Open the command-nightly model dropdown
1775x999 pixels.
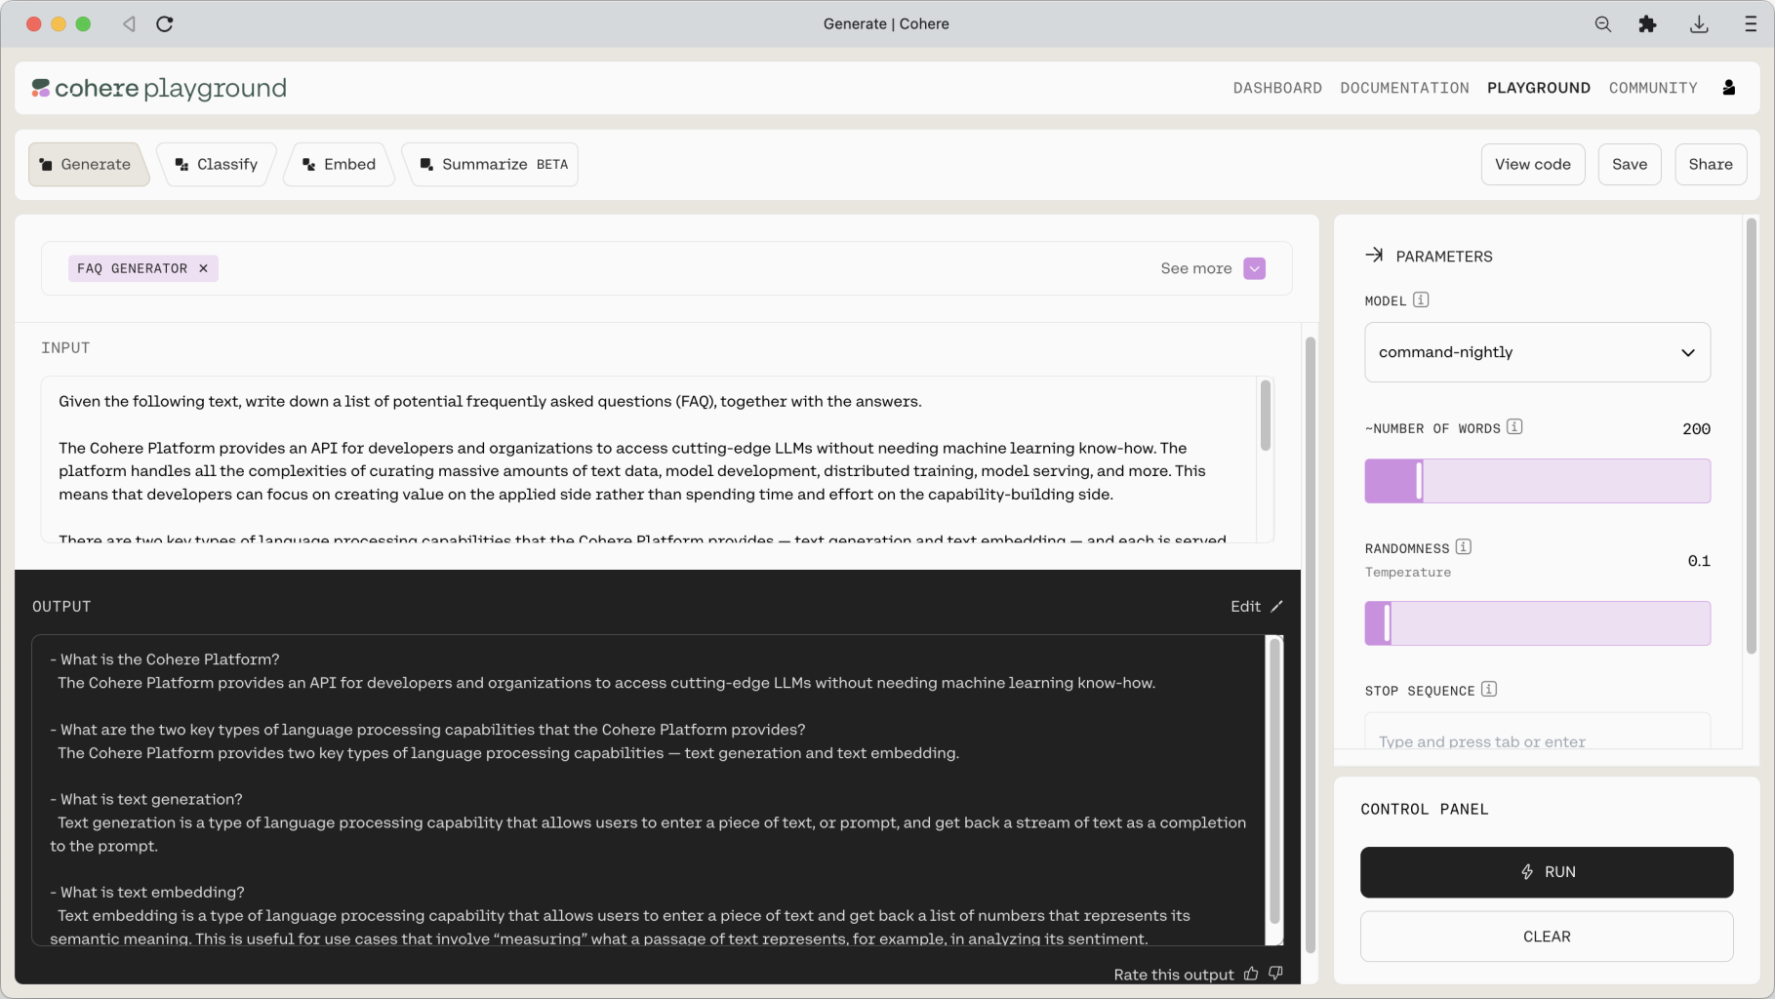(1537, 352)
